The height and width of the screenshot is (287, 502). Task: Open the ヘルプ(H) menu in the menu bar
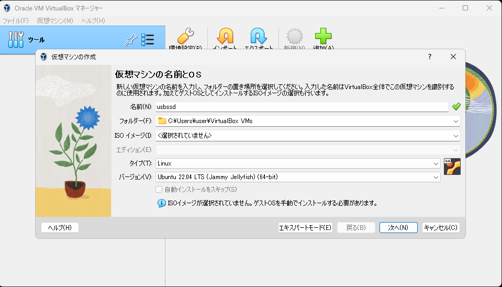93,21
